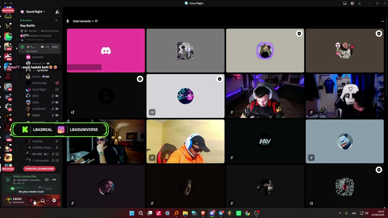This screenshot has width=388, height=218.
Task: Open the Rap Battle stage channel
Action: (x=39, y=48)
